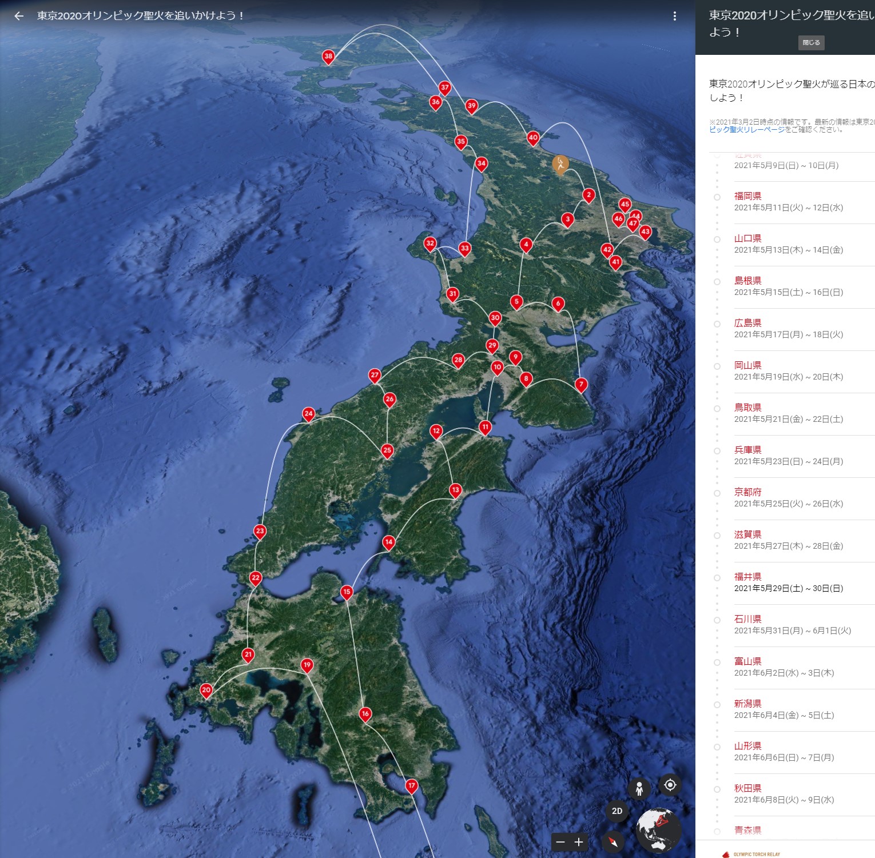
Task: Zoom in with the plus button
Action: click(579, 842)
